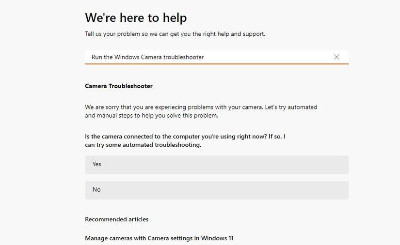Click the word "help" in the page title
Viewport: 400px width, 245px height.
(x=174, y=18)
